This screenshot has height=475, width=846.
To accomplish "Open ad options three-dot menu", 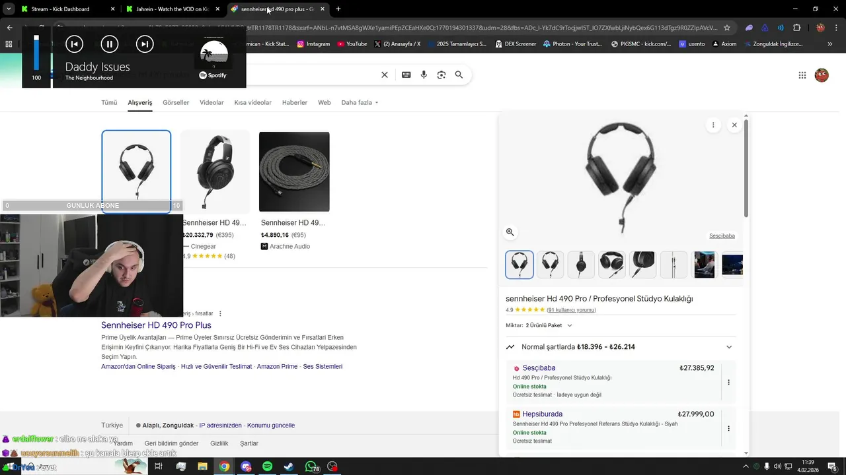I will pyautogui.click(x=220, y=313).
